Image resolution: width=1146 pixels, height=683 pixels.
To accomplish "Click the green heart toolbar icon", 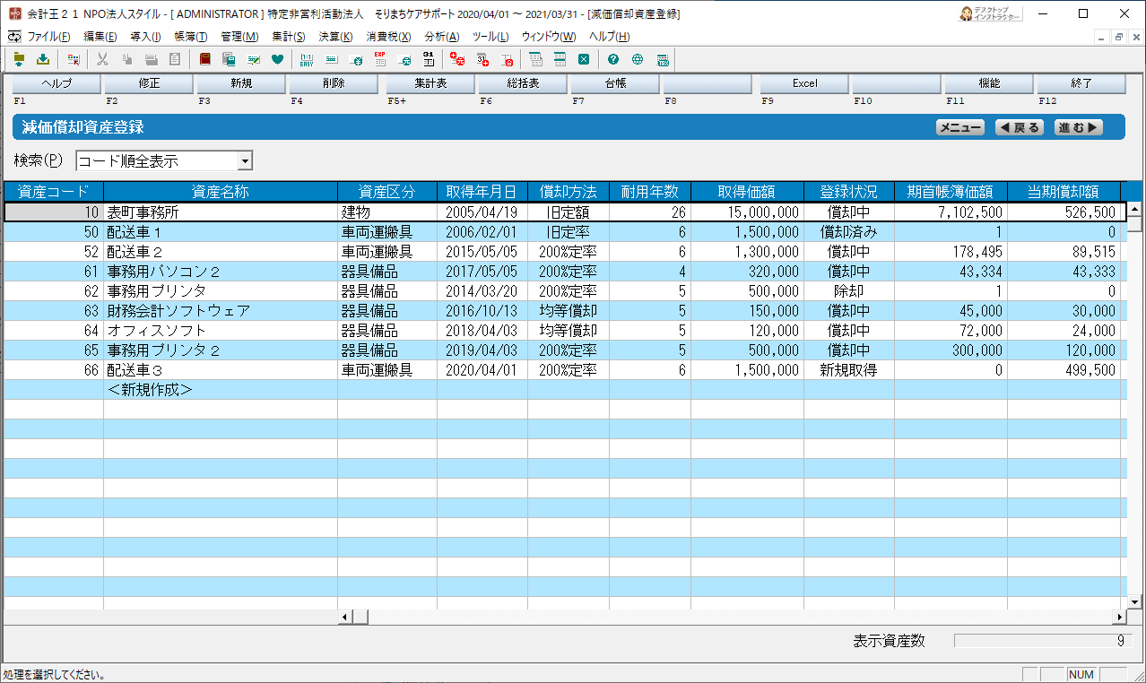I will tap(278, 60).
